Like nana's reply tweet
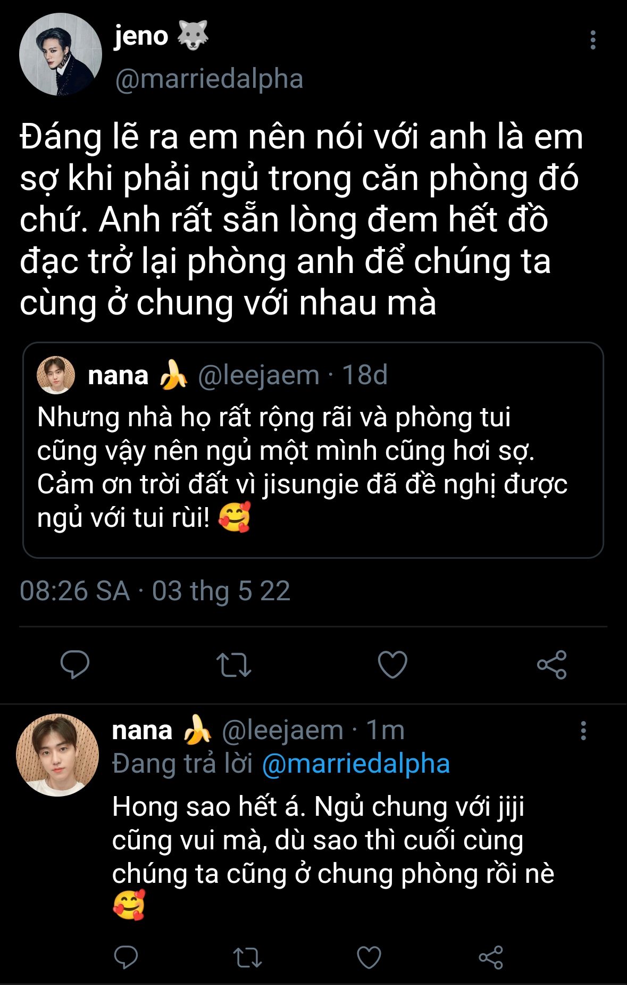This screenshot has width=627, height=985. pos(369,957)
